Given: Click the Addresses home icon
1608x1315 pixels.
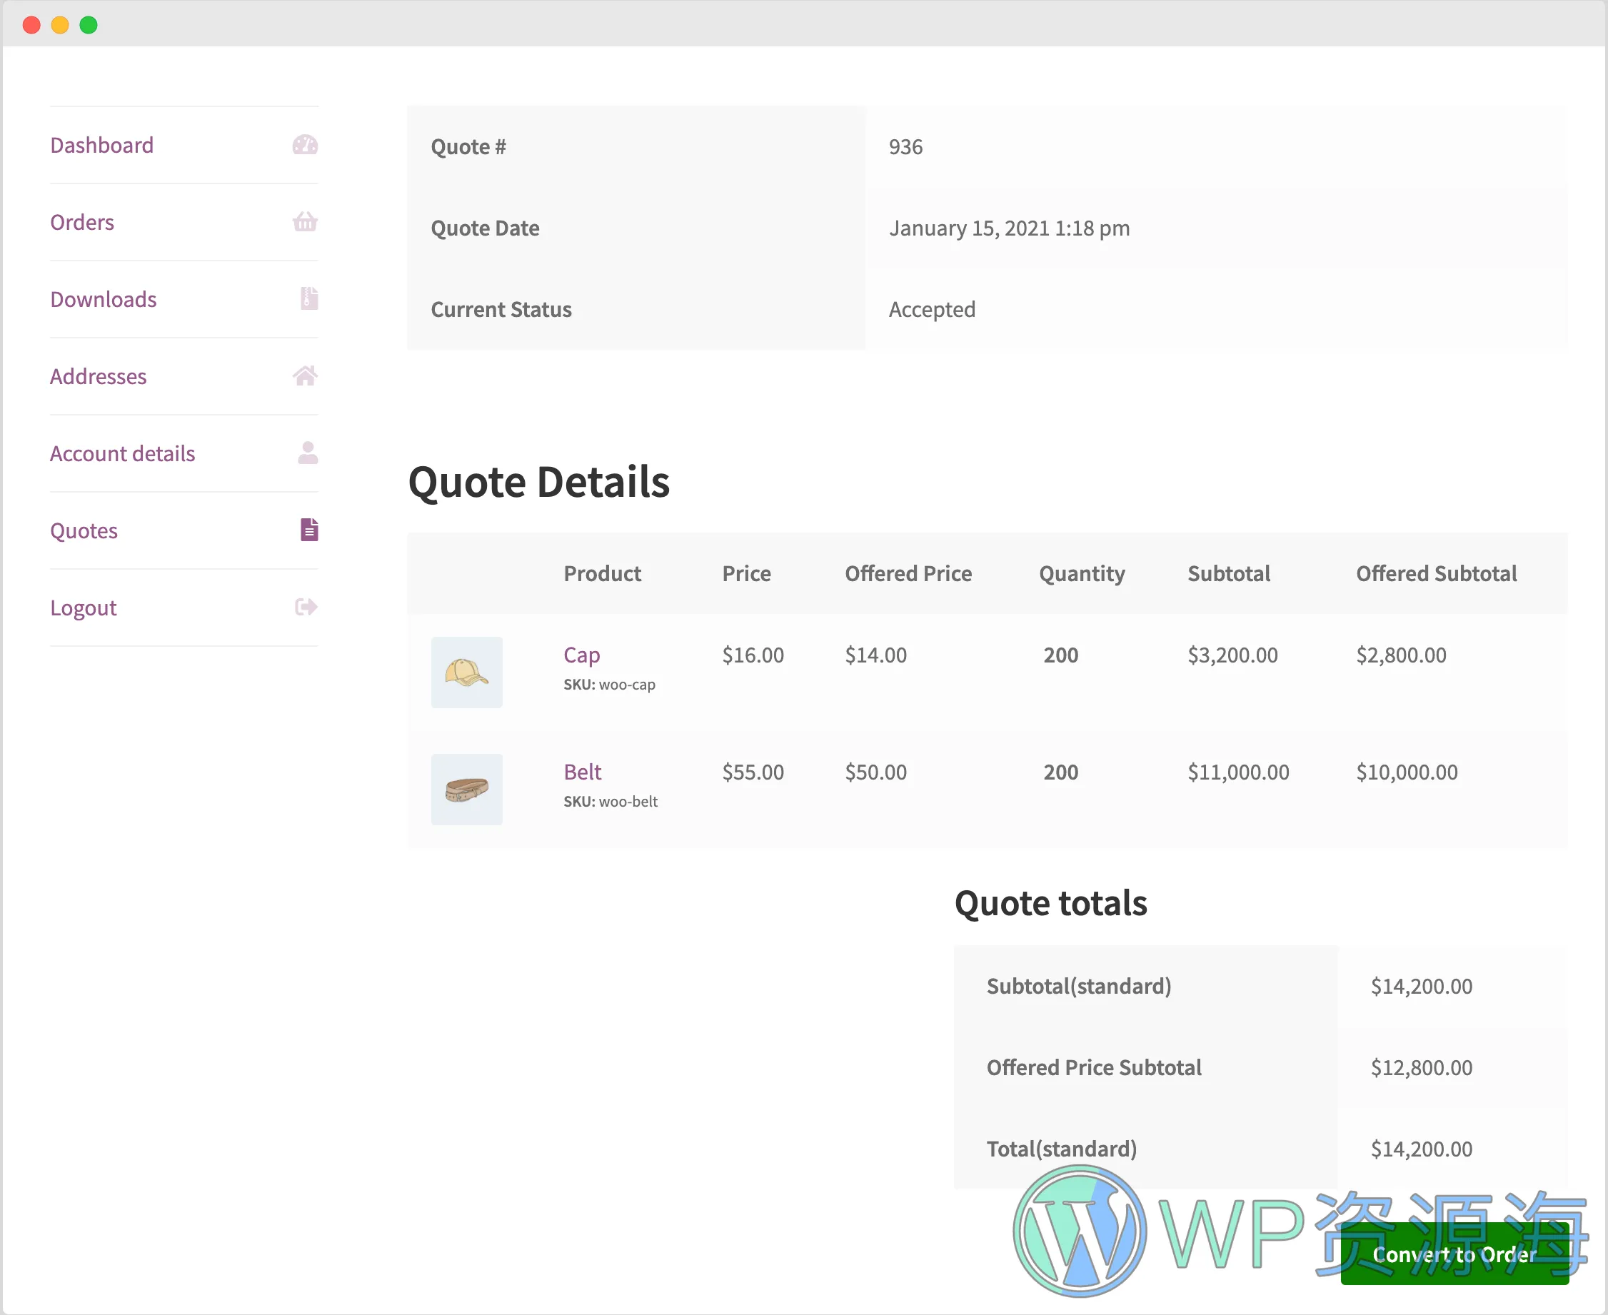Looking at the screenshot, I should click(304, 375).
